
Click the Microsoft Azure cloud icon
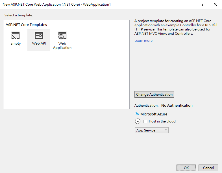coord(137,114)
